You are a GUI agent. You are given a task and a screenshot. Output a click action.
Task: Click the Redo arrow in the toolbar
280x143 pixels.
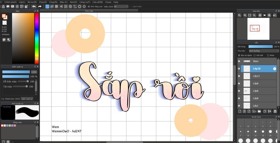pyautogui.click(x=40, y=6)
